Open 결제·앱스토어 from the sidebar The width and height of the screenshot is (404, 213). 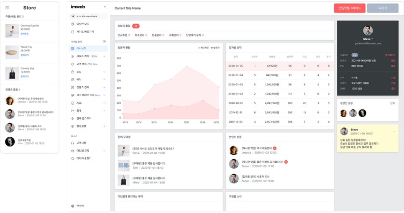84,118
